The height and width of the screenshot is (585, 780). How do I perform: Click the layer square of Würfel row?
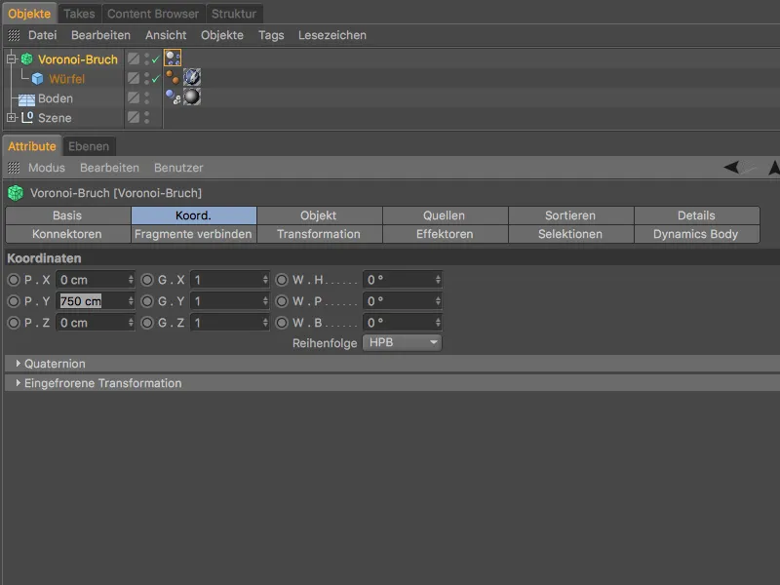pyautogui.click(x=134, y=78)
